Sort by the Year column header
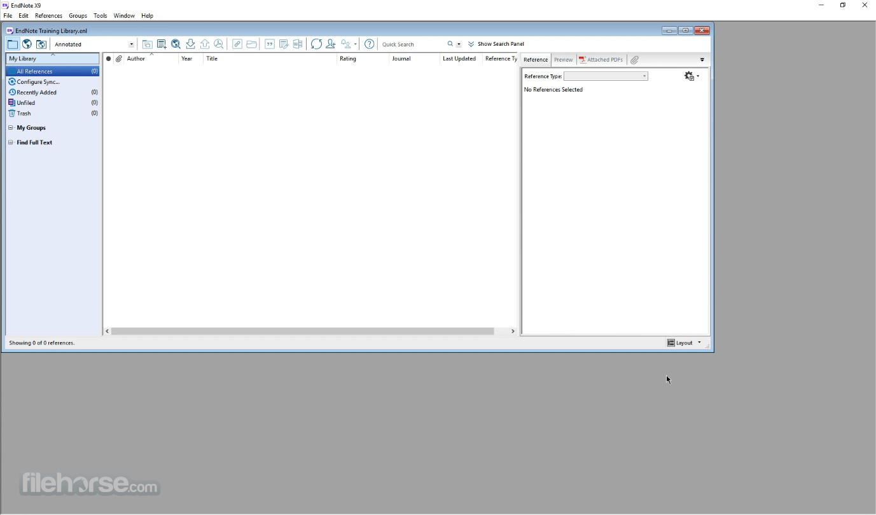The width and height of the screenshot is (876, 515). (191, 58)
